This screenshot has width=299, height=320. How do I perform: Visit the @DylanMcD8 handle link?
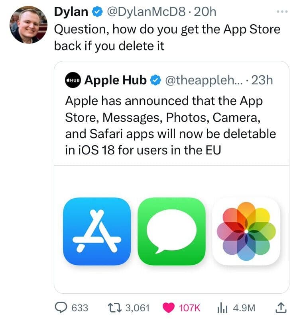pyautogui.click(x=146, y=12)
